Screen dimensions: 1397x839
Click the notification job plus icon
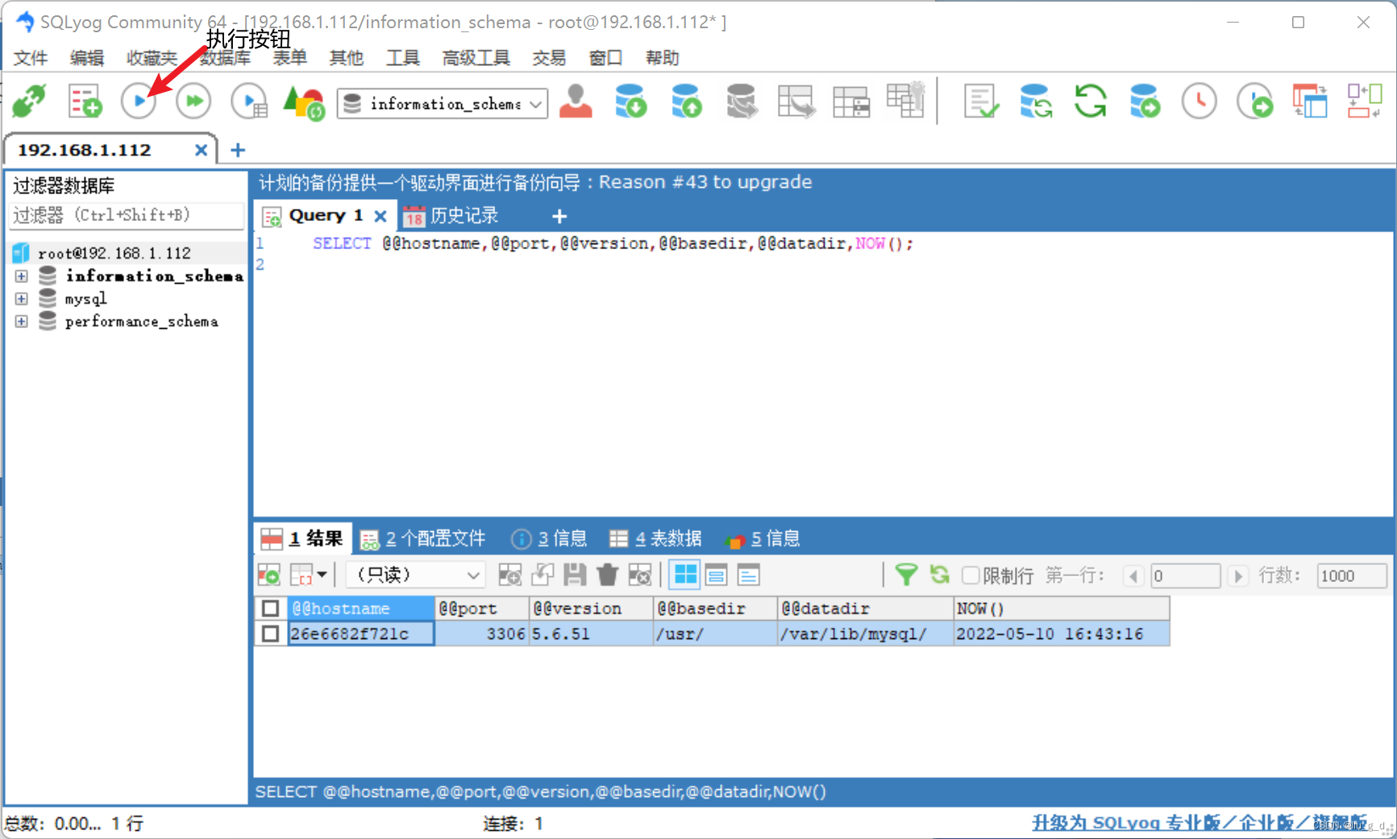click(x=1254, y=102)
